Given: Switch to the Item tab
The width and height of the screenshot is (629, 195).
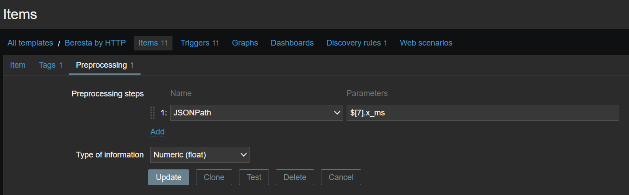Looking at the screenshot, I should coord(18,65).
